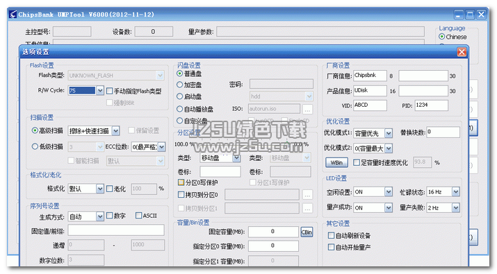
Task: Open the R/W Cycle dropdown
Action: click(100, 91)
